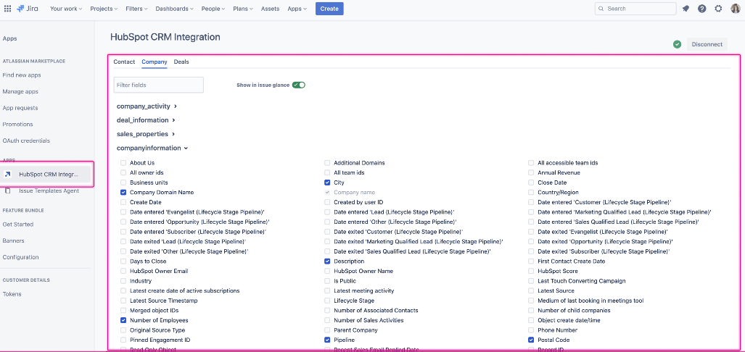Open the app switcher grid icon
The image size is (745, 352).
tap(7, 9)
